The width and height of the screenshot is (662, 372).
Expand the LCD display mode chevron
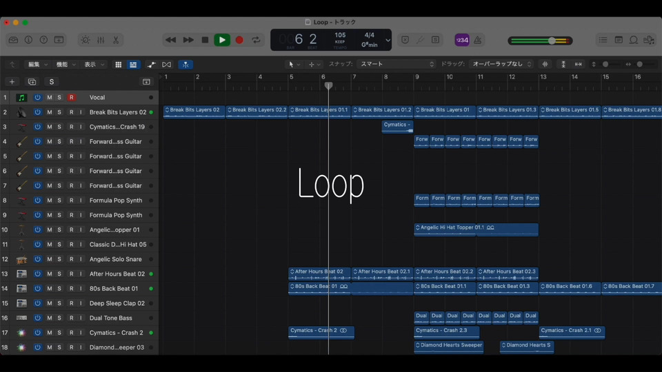coord(388,40)
